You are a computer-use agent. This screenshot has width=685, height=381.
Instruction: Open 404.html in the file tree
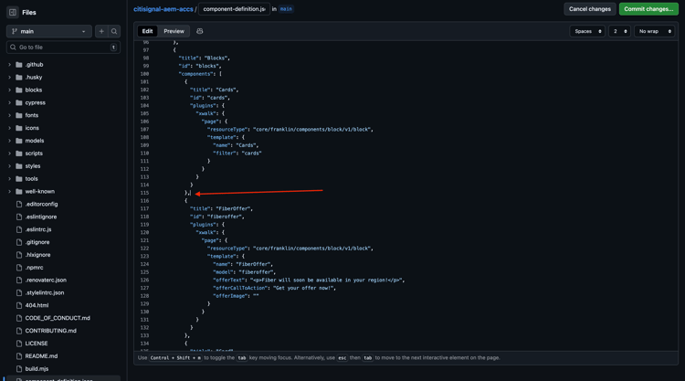click(x=37, y=305)
